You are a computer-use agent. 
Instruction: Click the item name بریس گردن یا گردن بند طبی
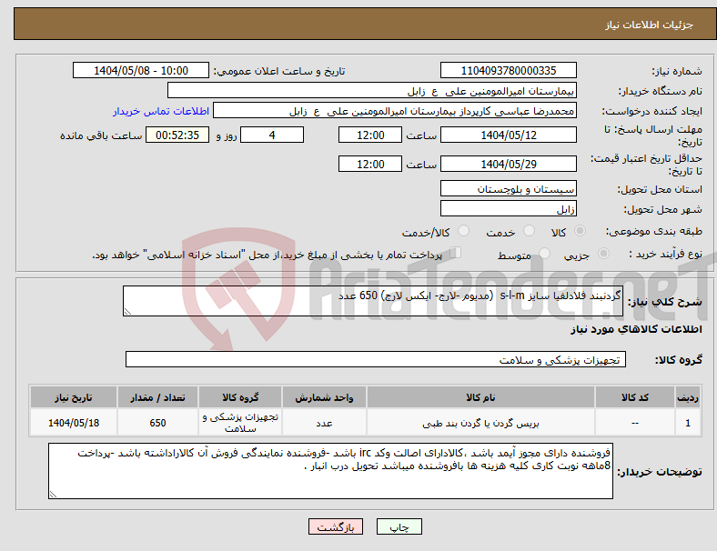tap(480, 424)
